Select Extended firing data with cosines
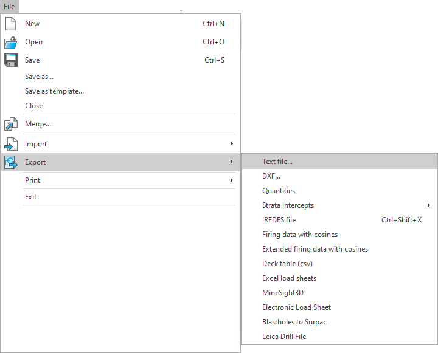438x353 pixels. pyautogui.click(x=339, y=249)
